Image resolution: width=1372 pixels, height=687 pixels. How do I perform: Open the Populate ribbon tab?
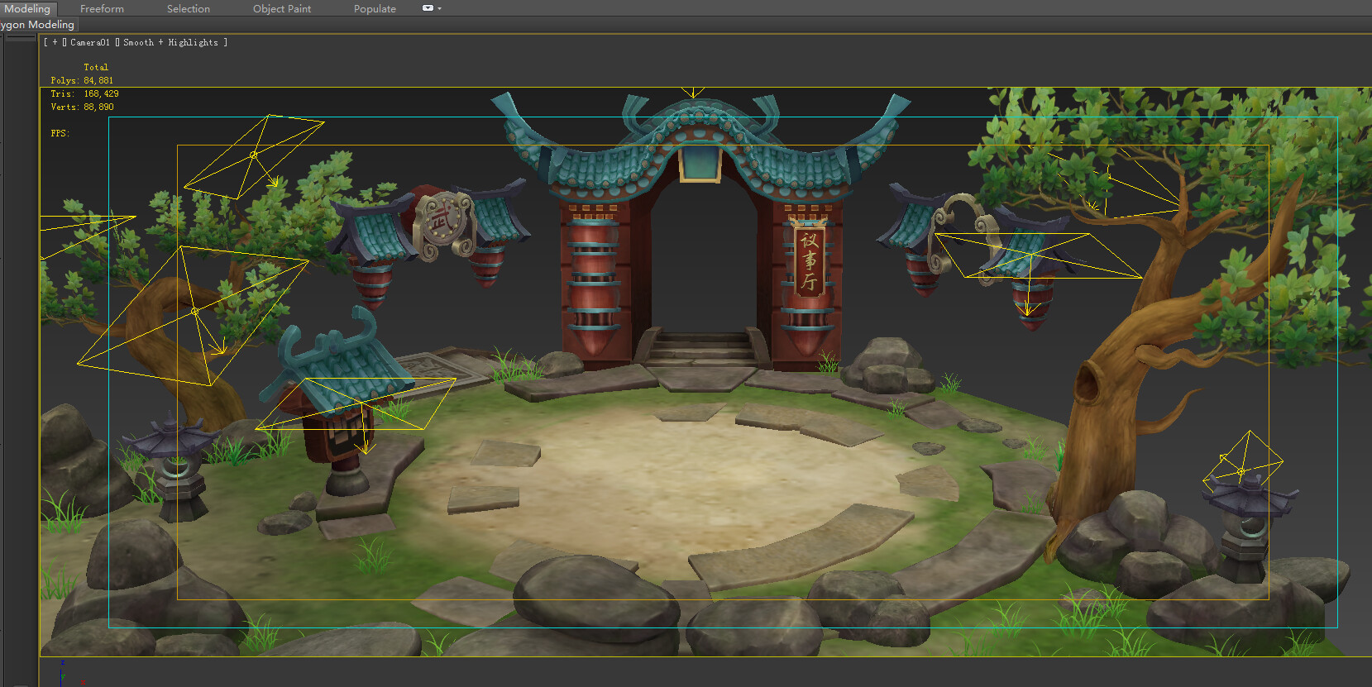point(375,9)
